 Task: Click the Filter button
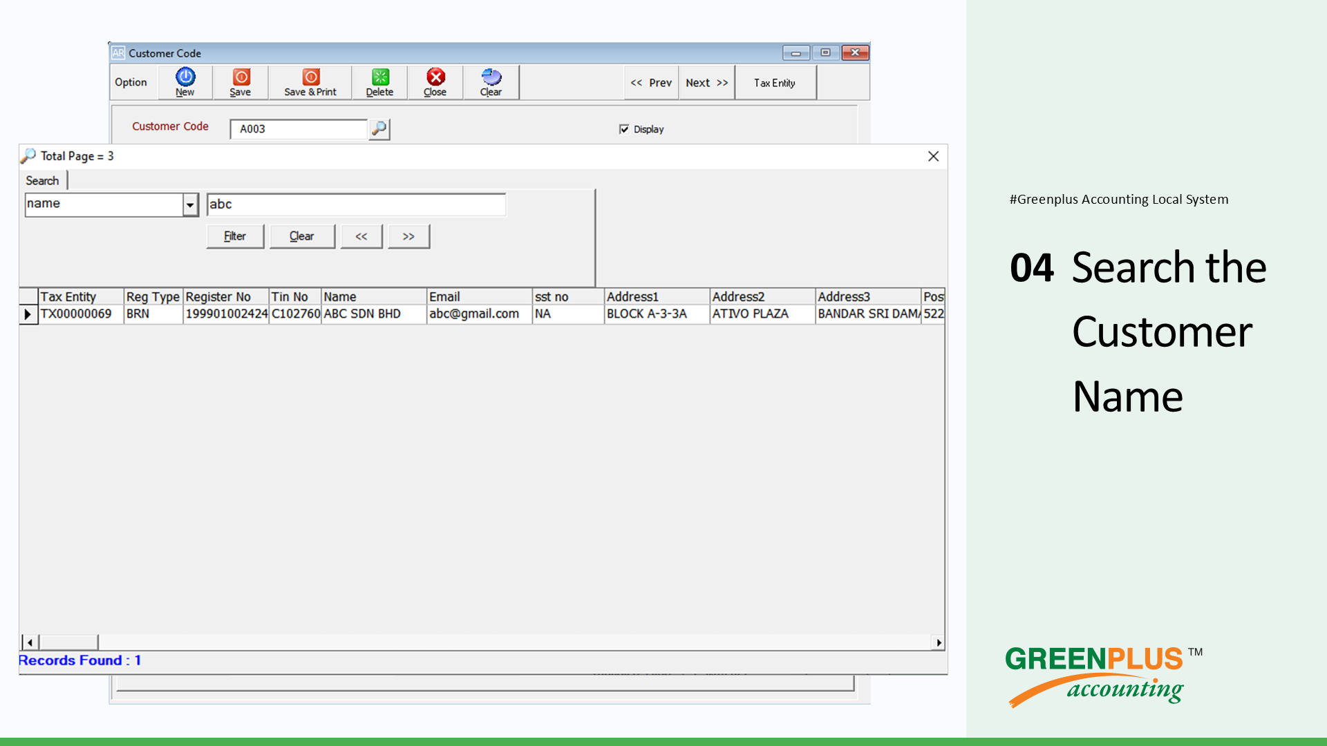point(235,236)
